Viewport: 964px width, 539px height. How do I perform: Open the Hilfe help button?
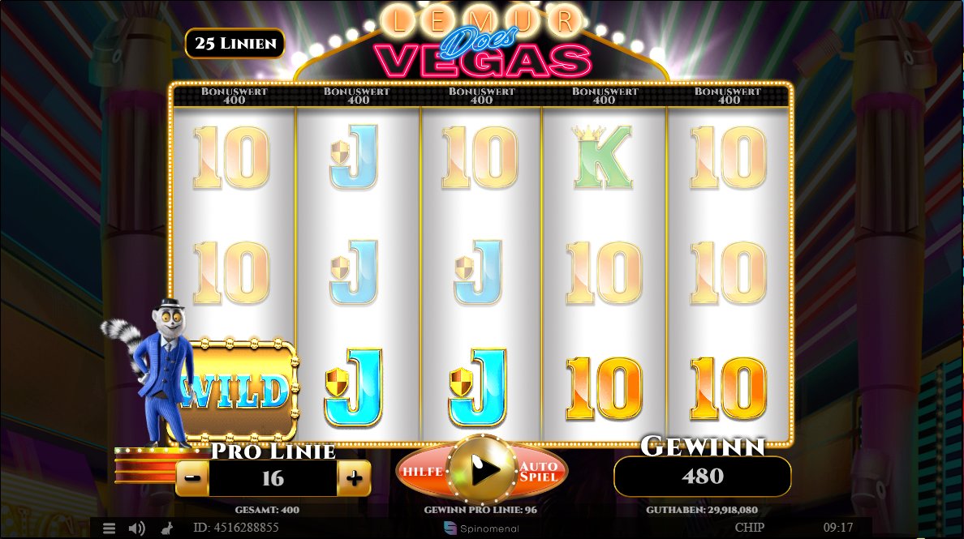pyautogui.click(x=423, y=472)
